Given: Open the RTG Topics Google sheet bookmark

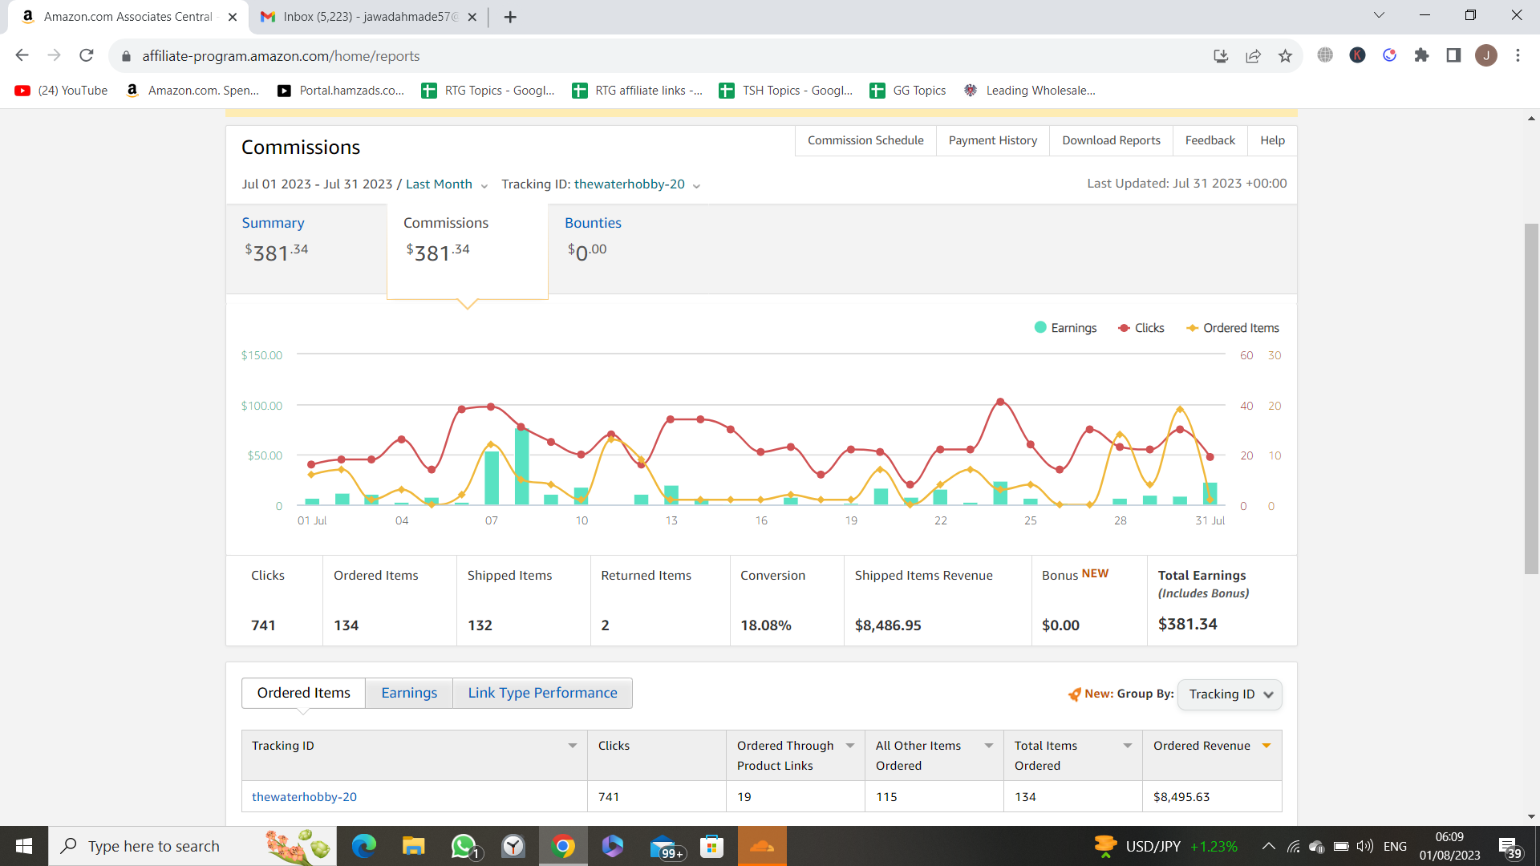Looking at the screenshot, I should point(488,91).
